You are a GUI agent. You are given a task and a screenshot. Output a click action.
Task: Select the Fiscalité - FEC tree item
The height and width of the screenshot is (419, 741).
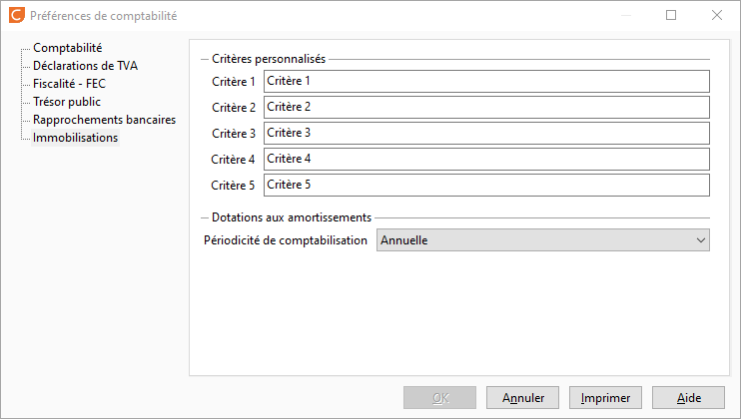click(x=70, y=84)
